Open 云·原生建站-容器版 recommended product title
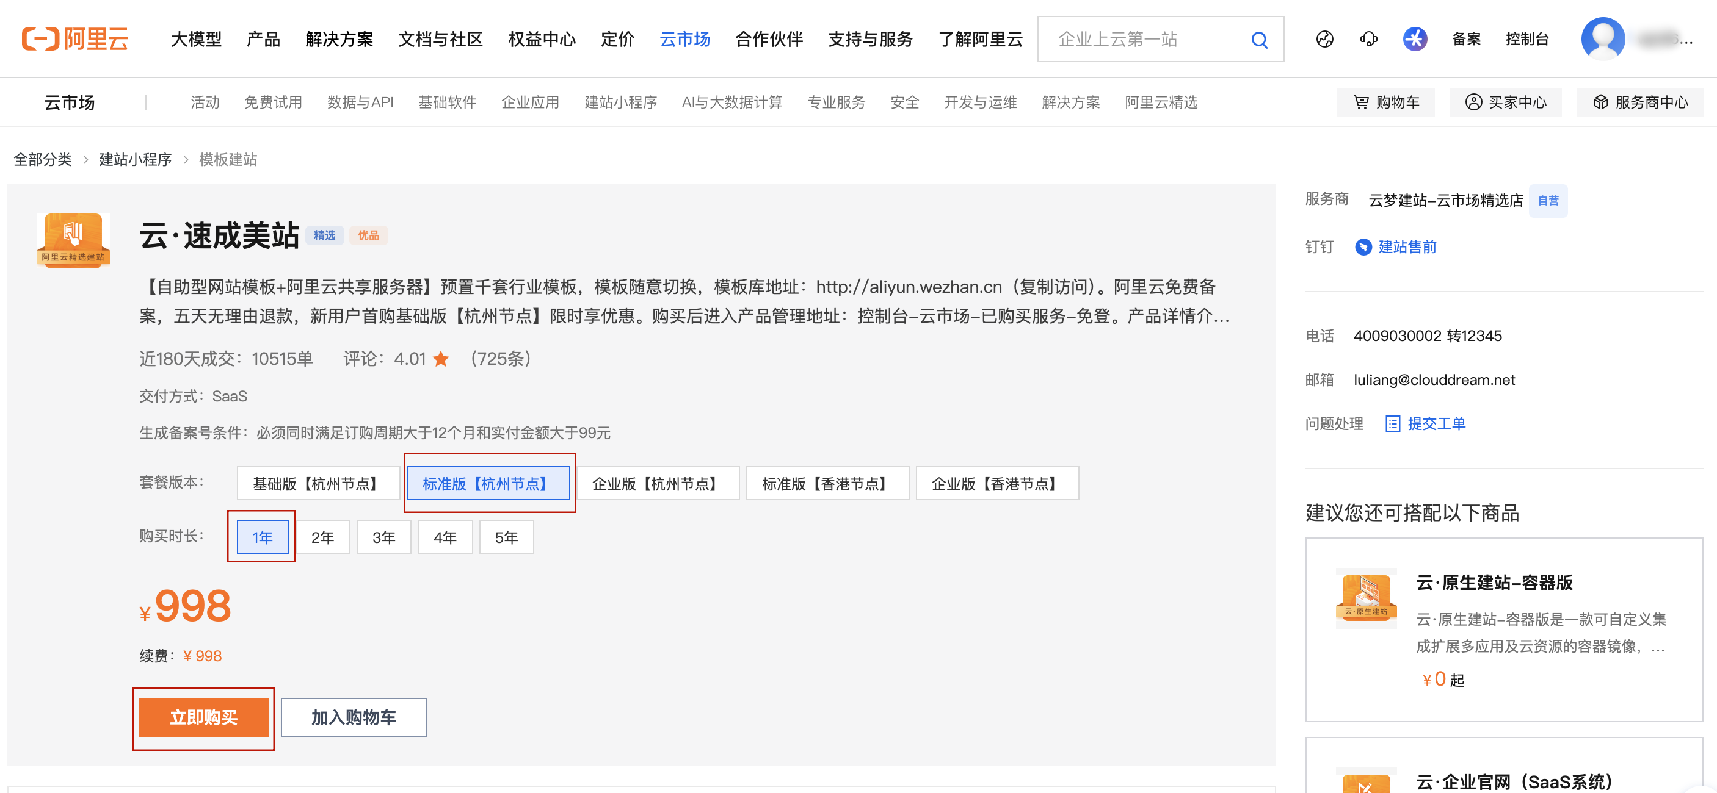1717x793 pixels. (x=1494, y=583)
